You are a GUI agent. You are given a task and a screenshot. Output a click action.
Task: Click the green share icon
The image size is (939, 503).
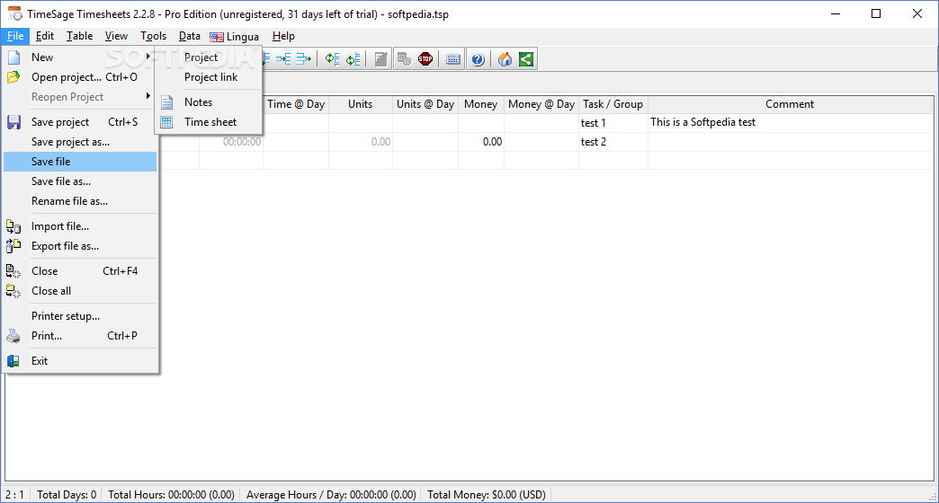[526, 58]
